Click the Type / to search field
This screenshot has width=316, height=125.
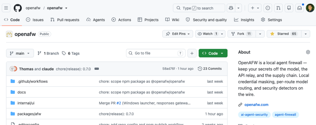tap(199, 8)
